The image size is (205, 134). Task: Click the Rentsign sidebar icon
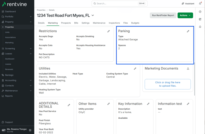(3, 75)
